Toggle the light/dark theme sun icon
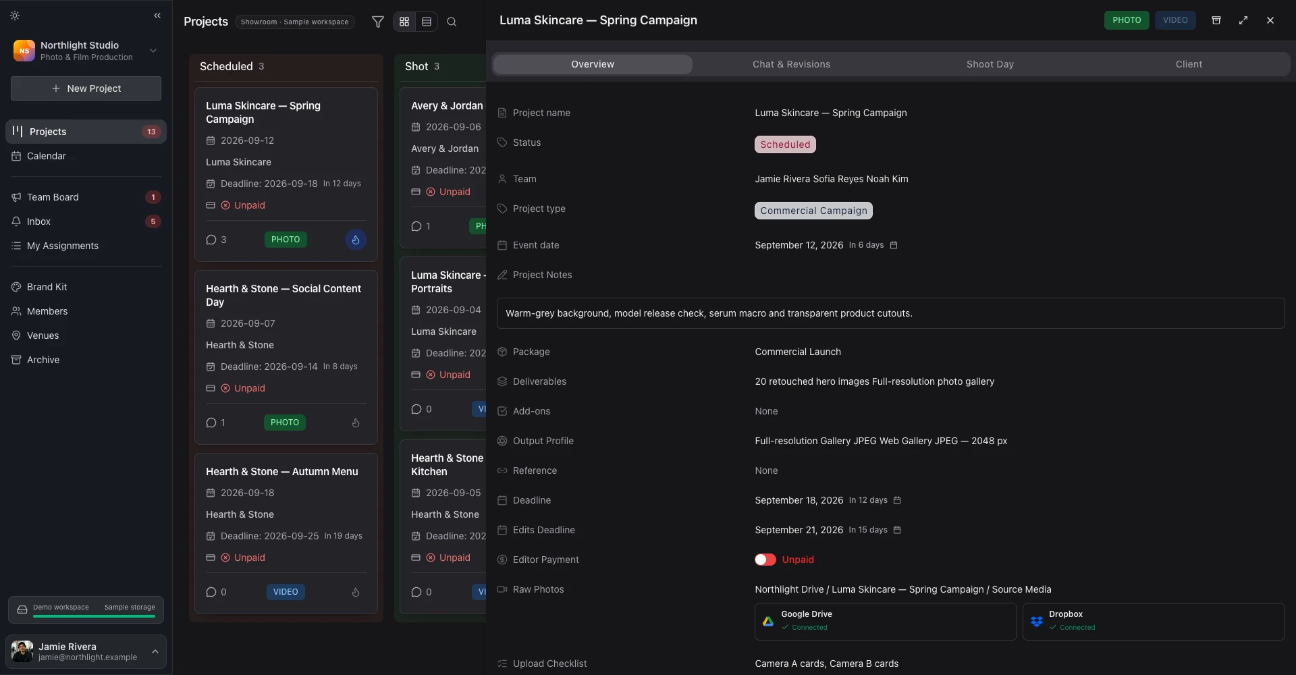Screen dimensions: 1296x675 click(15, 16)
